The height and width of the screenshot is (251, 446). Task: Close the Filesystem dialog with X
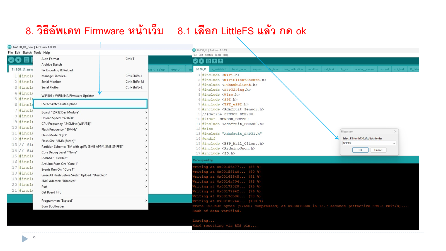(395, 131)
